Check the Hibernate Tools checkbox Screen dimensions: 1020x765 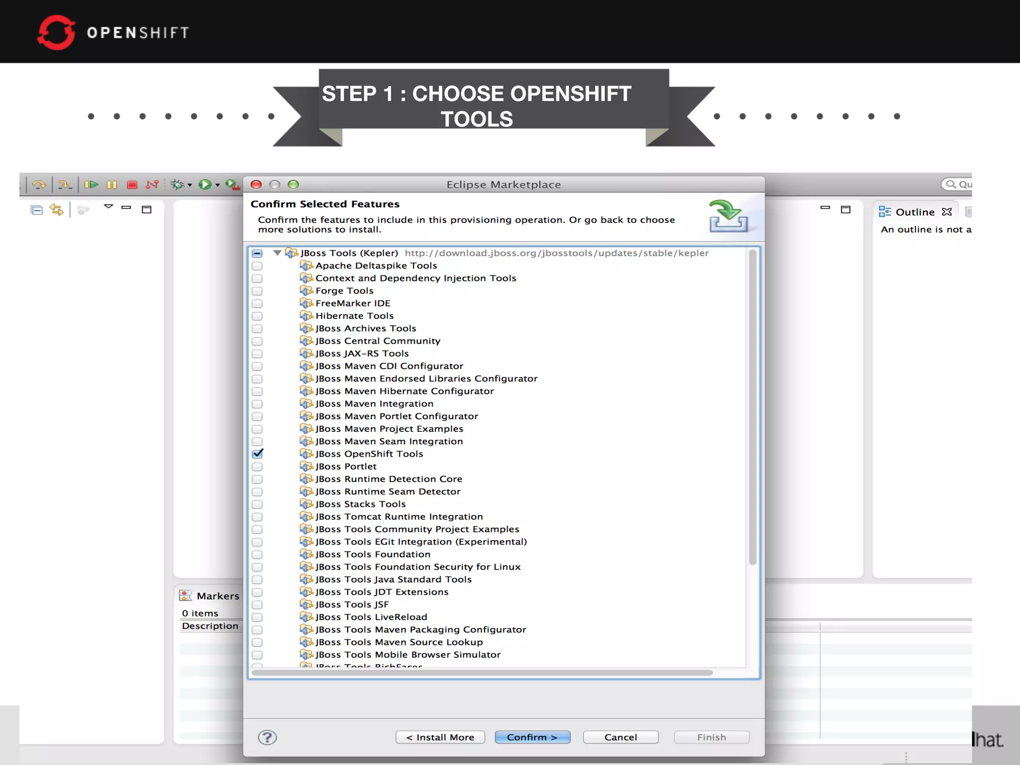[x=257, y=316]
